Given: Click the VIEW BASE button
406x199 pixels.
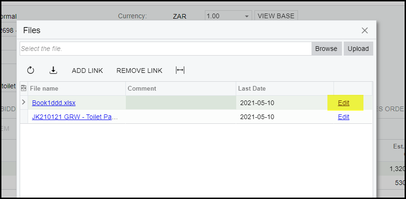Looking at the screenshot, I should [x=276, y=16].
